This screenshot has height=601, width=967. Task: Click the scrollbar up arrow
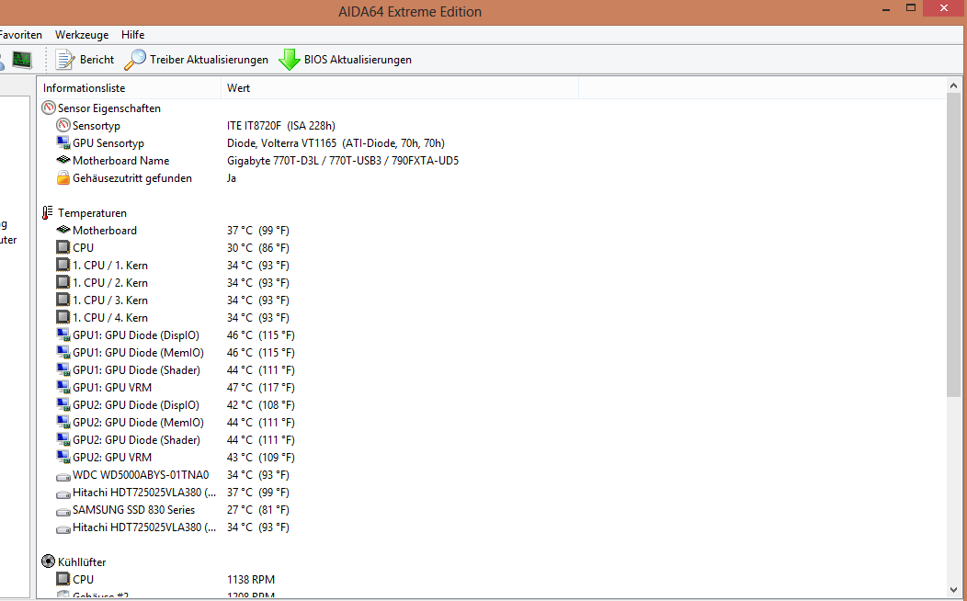pyautogui.click(x=953, y=85)
